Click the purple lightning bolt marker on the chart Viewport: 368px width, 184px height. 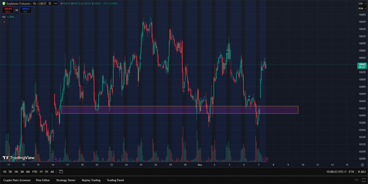coord(266,159)
